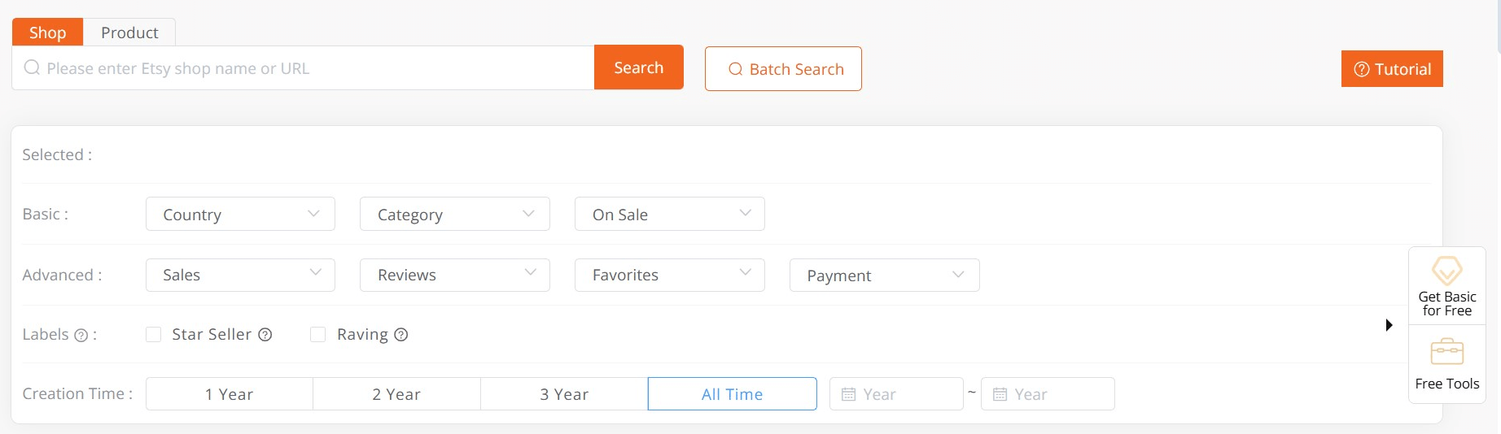
Task: Open the Payment dropdown
Action: coord(884,276)
